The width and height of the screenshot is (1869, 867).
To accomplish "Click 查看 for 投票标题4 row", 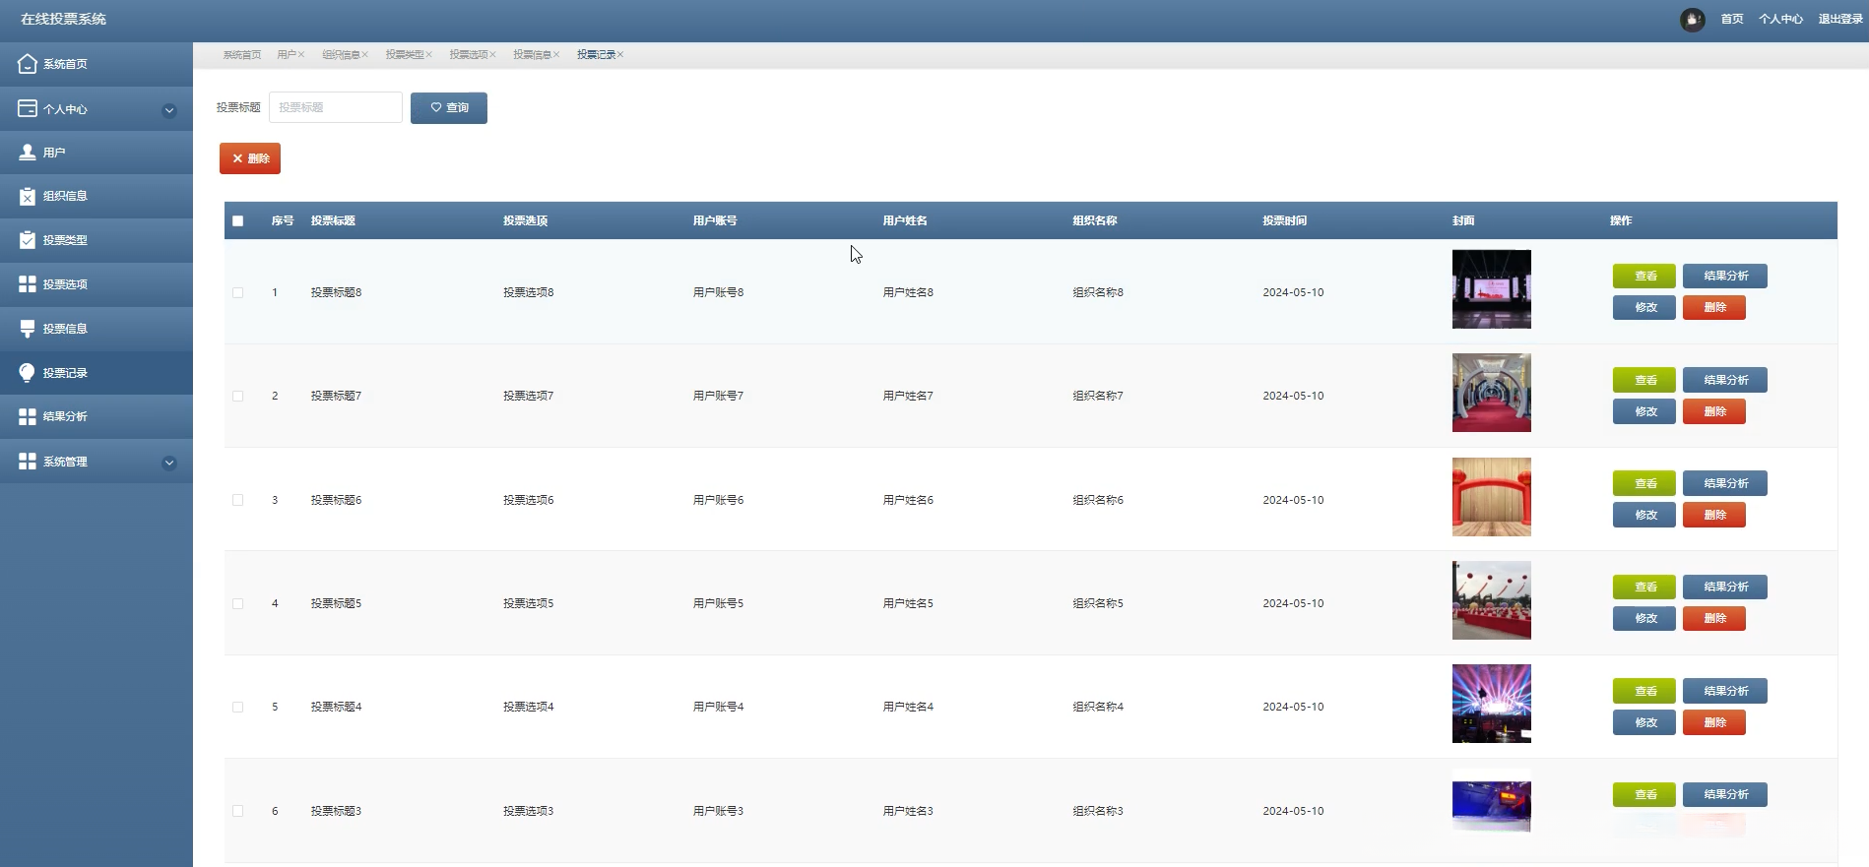I will 1644,691.
